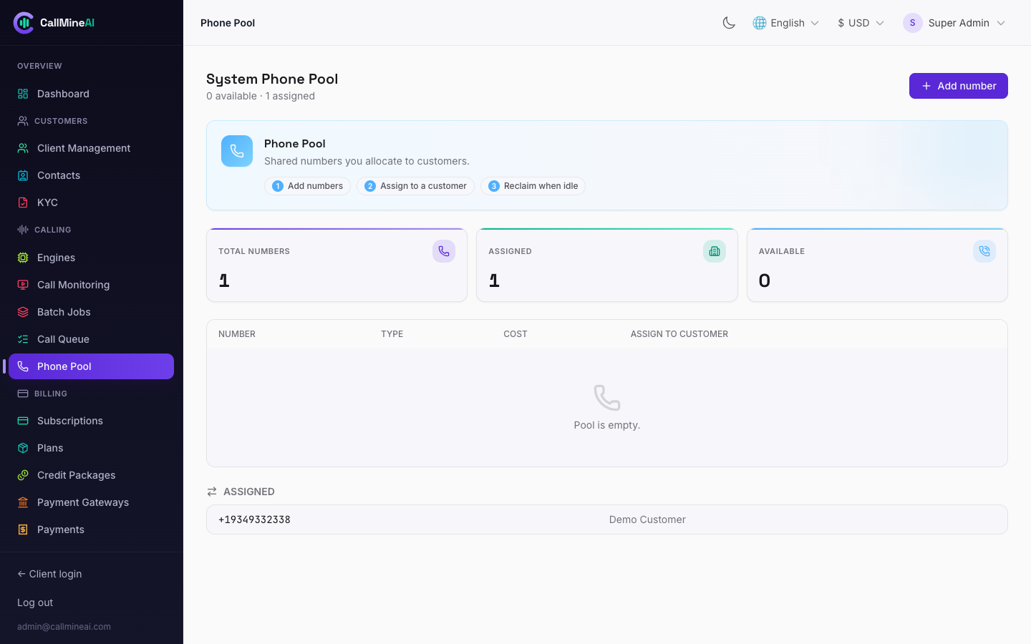Click the Available stat card
Screen dimensions: 1031x644
[x=877, y=265]
